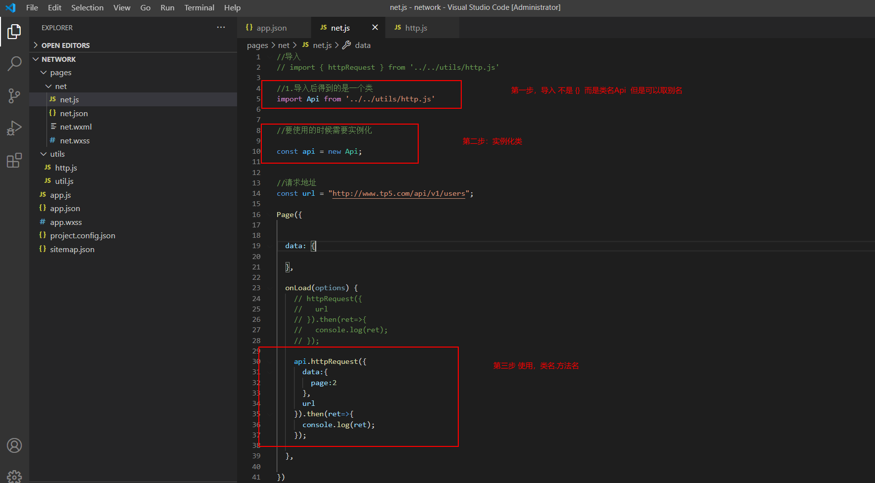Open the Run and Debug view
875x483 pixels.
click(x=14, y=128)
